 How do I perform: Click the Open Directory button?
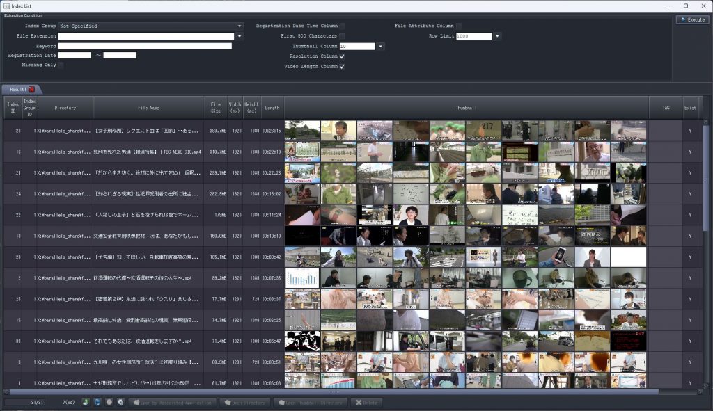[x=244, y=402]
